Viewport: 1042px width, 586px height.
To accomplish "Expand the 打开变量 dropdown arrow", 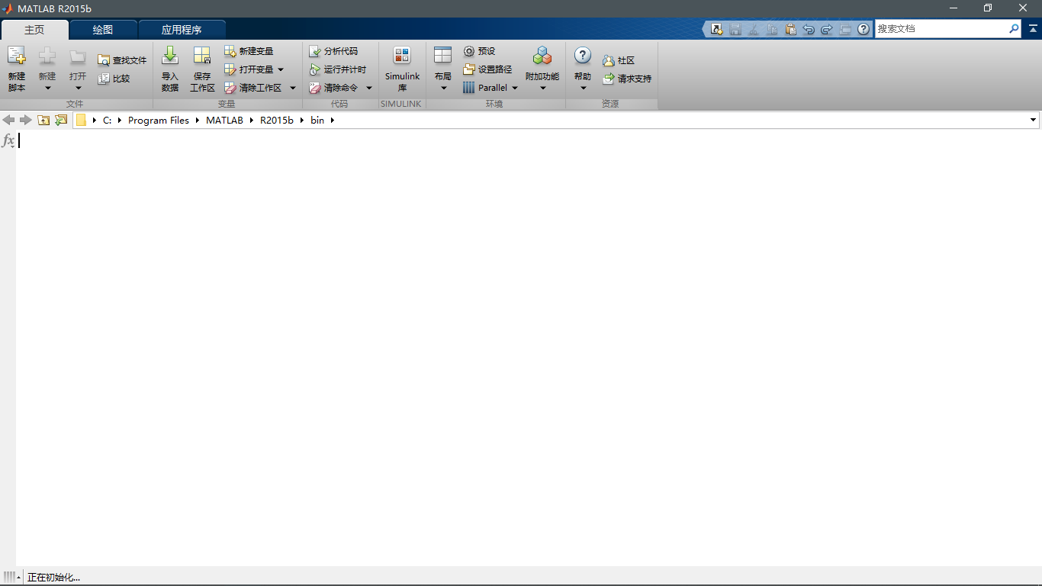I will tap(281, 69).
